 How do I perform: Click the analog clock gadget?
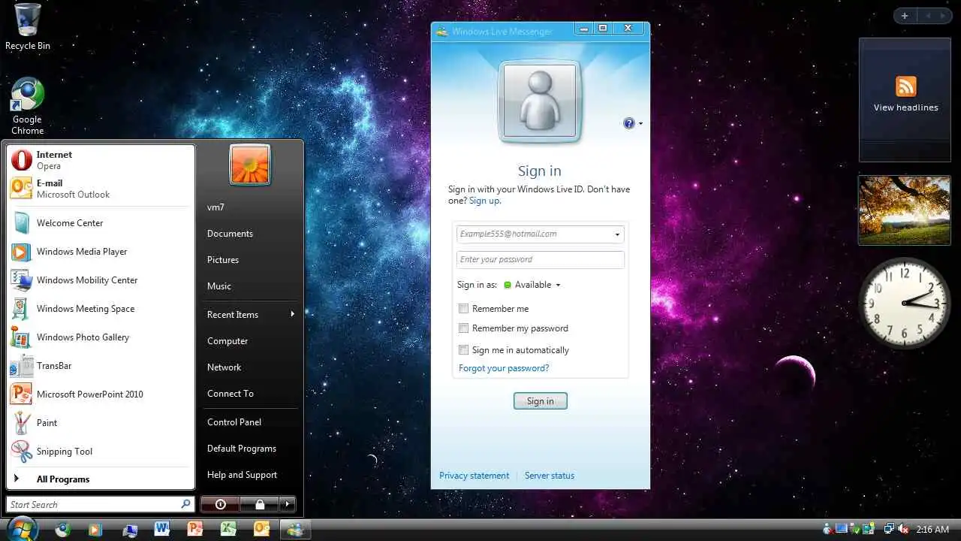905,303
